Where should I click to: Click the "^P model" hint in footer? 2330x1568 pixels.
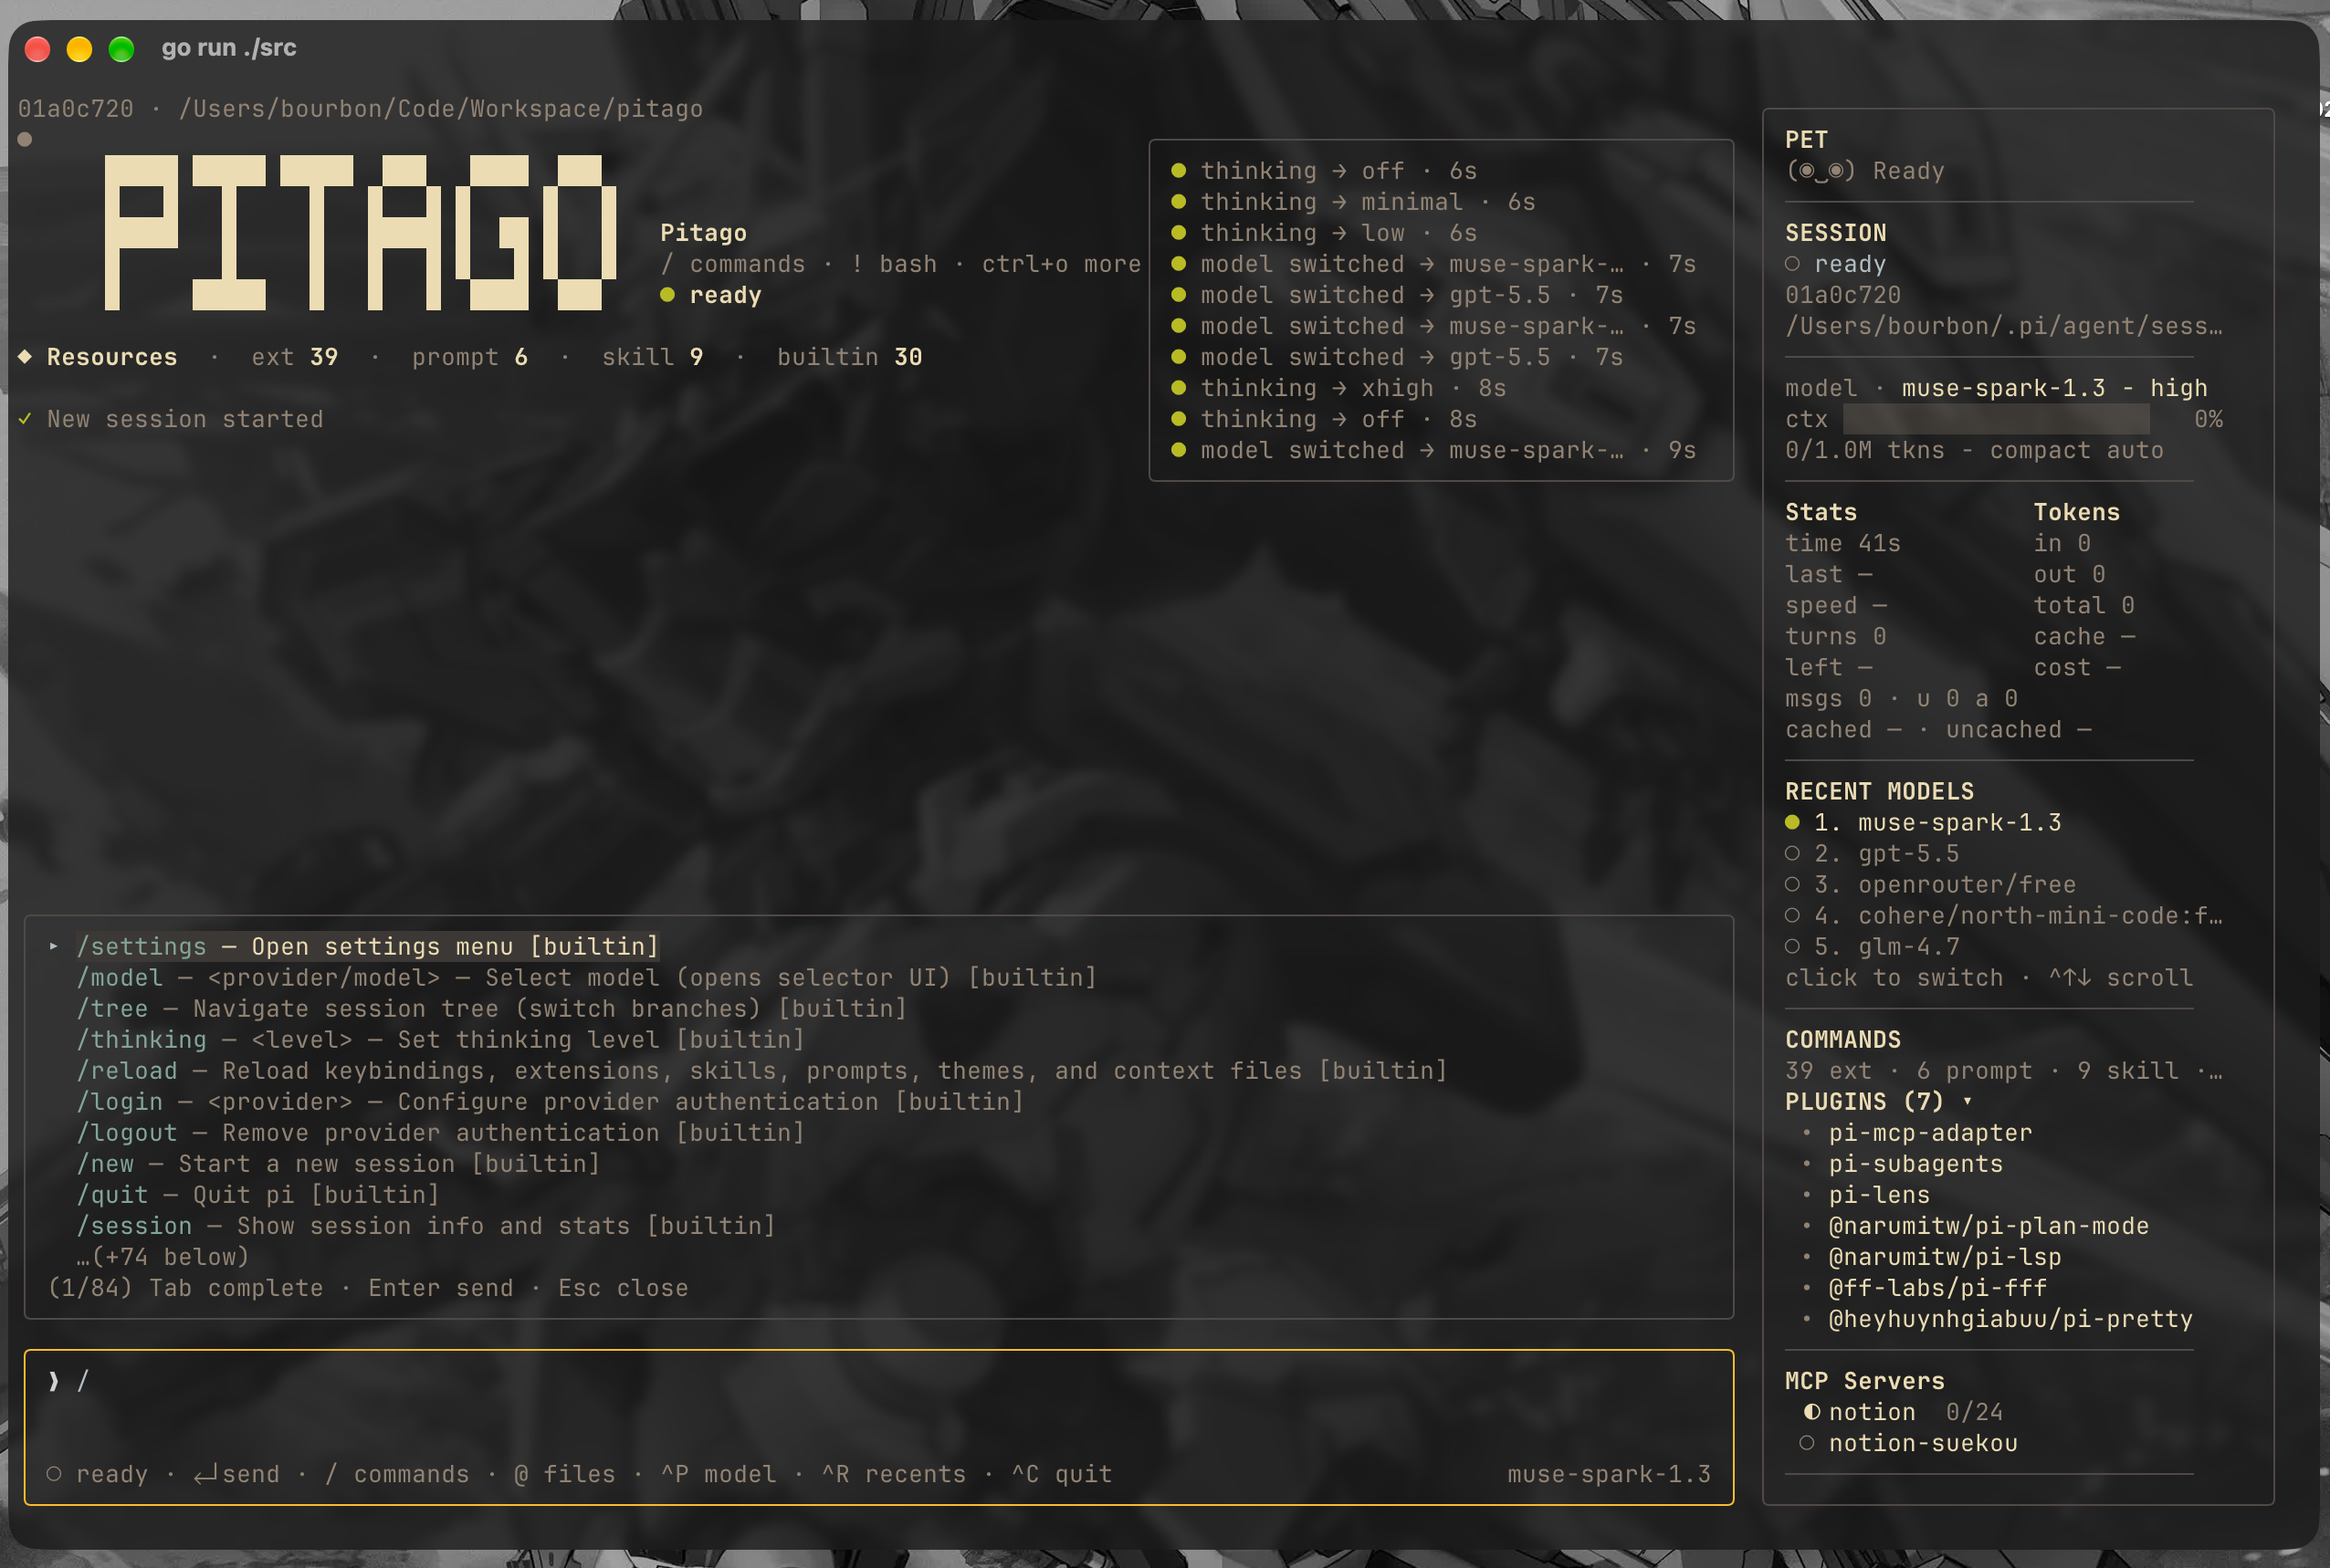point(719,1473)
